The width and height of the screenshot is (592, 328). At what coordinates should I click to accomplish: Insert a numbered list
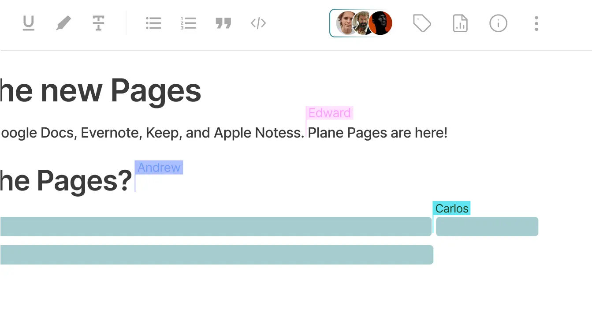pyautogui.click(x=188, y=23)
